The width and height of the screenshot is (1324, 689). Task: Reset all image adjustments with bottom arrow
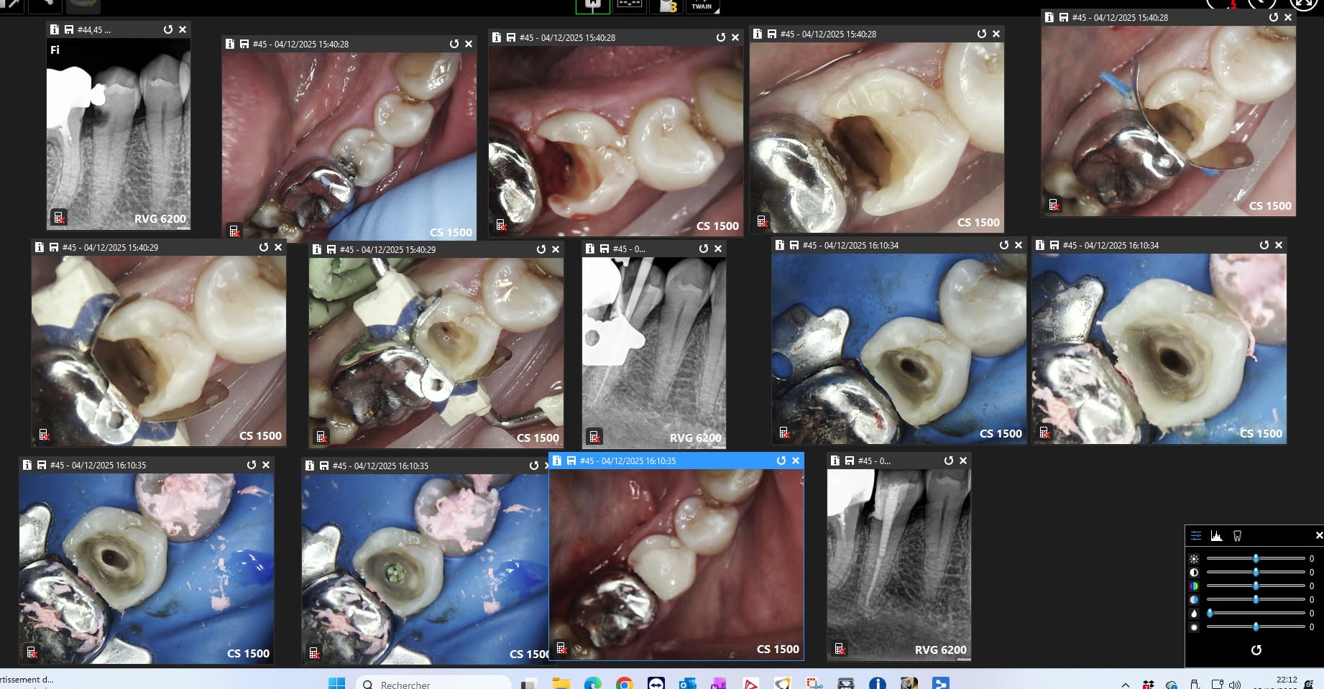(1256, 650)
